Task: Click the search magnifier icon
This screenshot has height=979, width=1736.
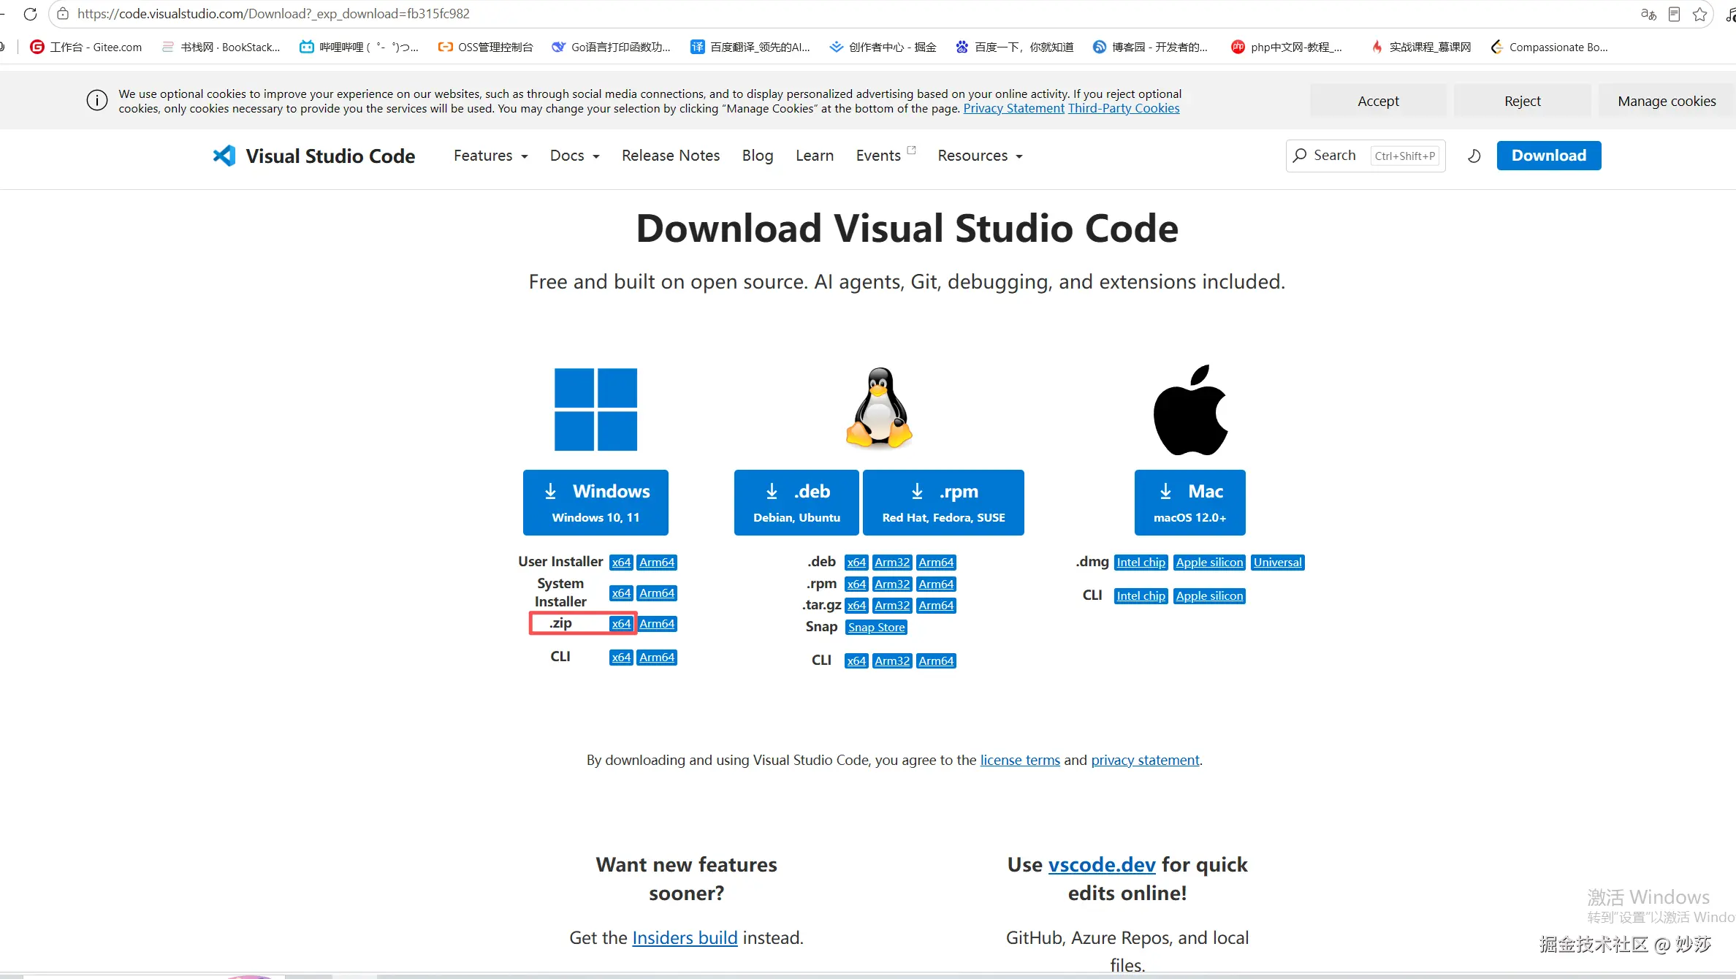Action: coord(1300,156)
